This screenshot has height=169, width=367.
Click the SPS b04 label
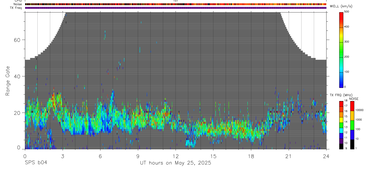point(36,163)
